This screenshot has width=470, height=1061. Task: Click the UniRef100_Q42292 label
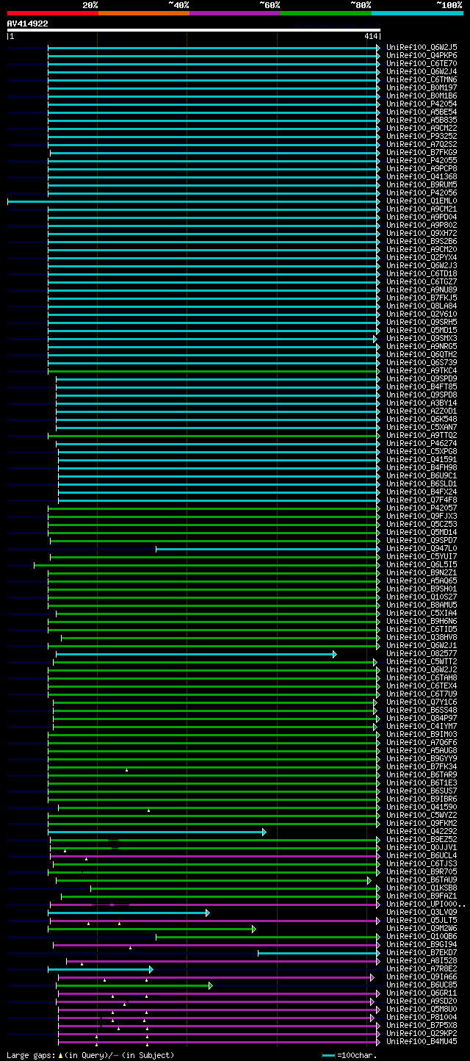[422, 831]
